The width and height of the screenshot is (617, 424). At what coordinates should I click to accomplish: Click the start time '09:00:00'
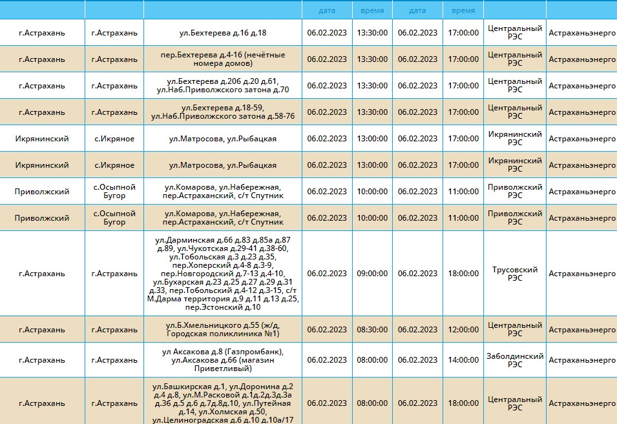[x=373, y=274]
